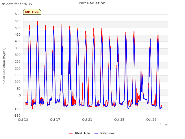Click the 550 y-axis tick label

pyautogui.click(x=18, y=21)
